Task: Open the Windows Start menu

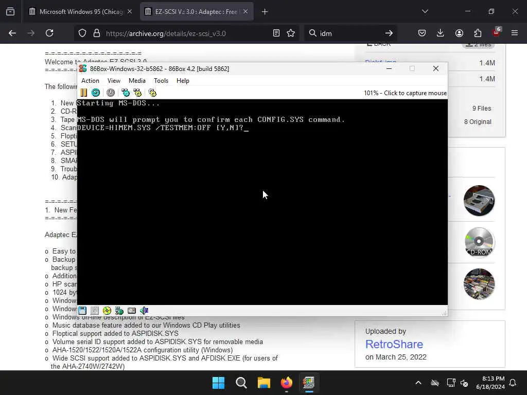Action: tap(218, 383)
